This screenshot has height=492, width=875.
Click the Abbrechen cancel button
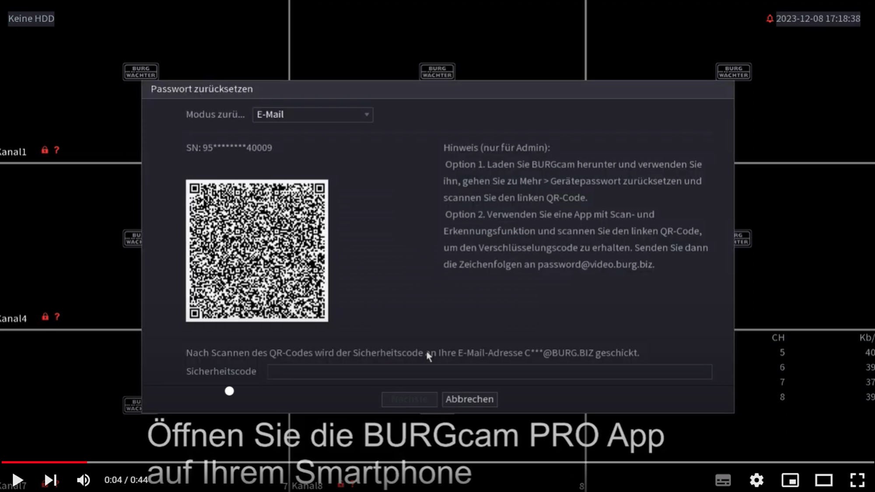(469, 398)
